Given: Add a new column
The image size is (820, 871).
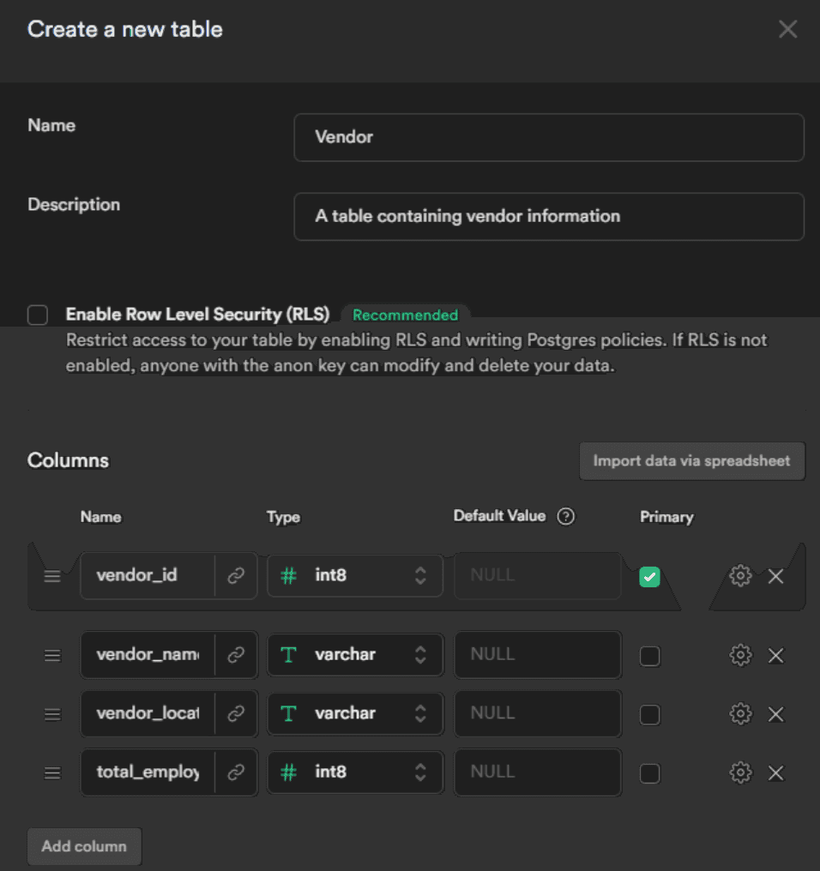Looking at the screenshot, I should 84,846.
